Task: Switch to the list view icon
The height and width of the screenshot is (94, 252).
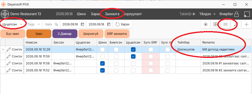Action: [225, 24]
